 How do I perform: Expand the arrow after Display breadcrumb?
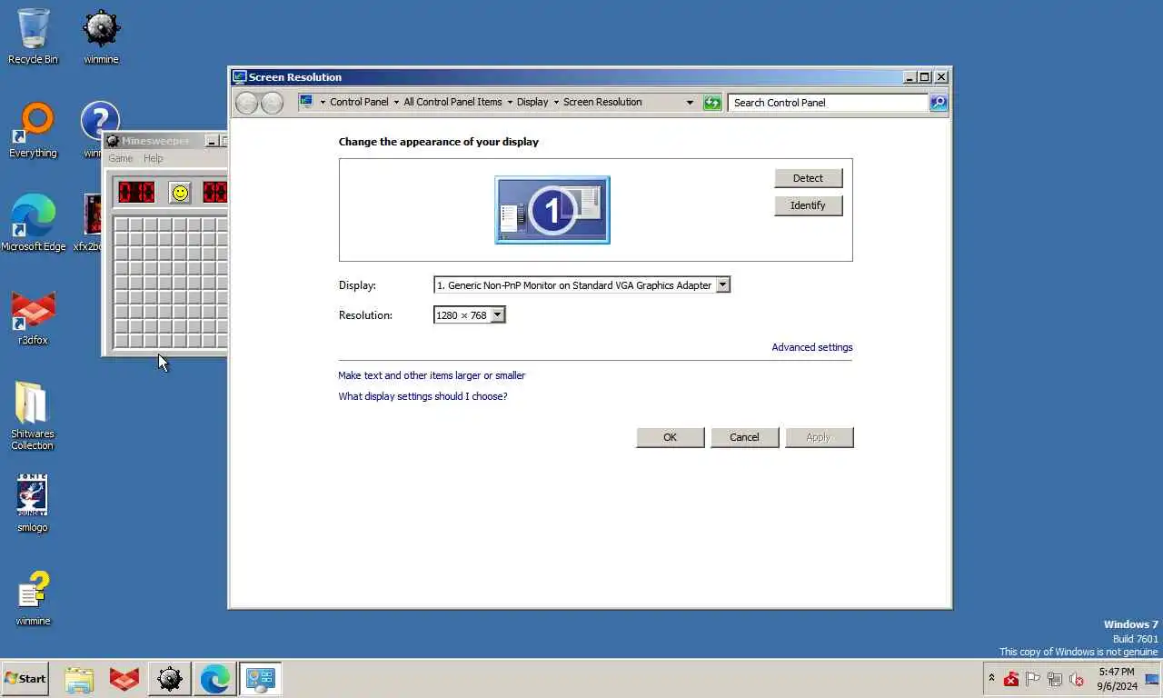click(556, 103)
